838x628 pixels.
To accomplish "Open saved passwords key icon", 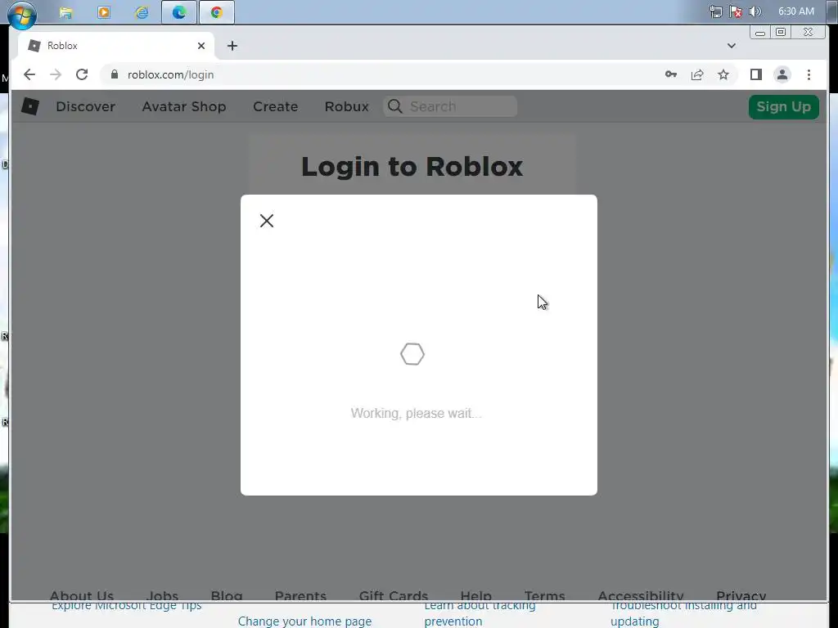I will click(671, 74).
